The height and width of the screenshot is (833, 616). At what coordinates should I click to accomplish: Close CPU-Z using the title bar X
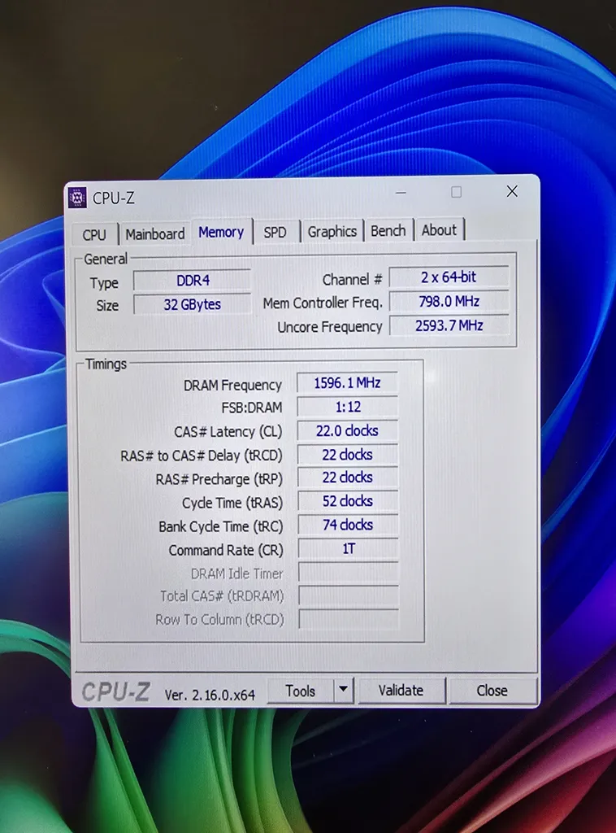[512, 192]
